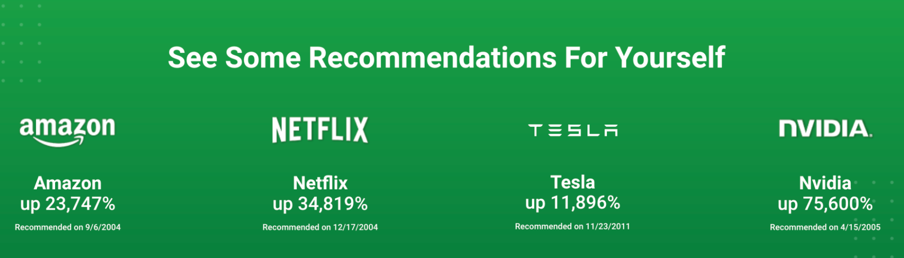
Task: Click the Netflix logo
Action: (320, 130)
